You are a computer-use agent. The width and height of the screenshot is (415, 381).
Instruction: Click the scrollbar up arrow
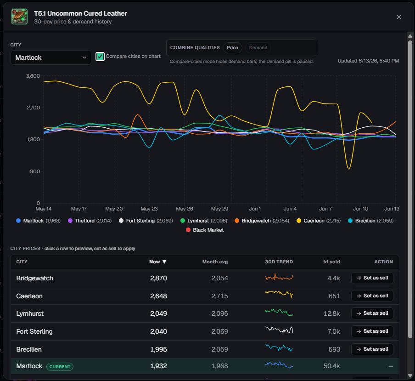[x=410, y=36]
